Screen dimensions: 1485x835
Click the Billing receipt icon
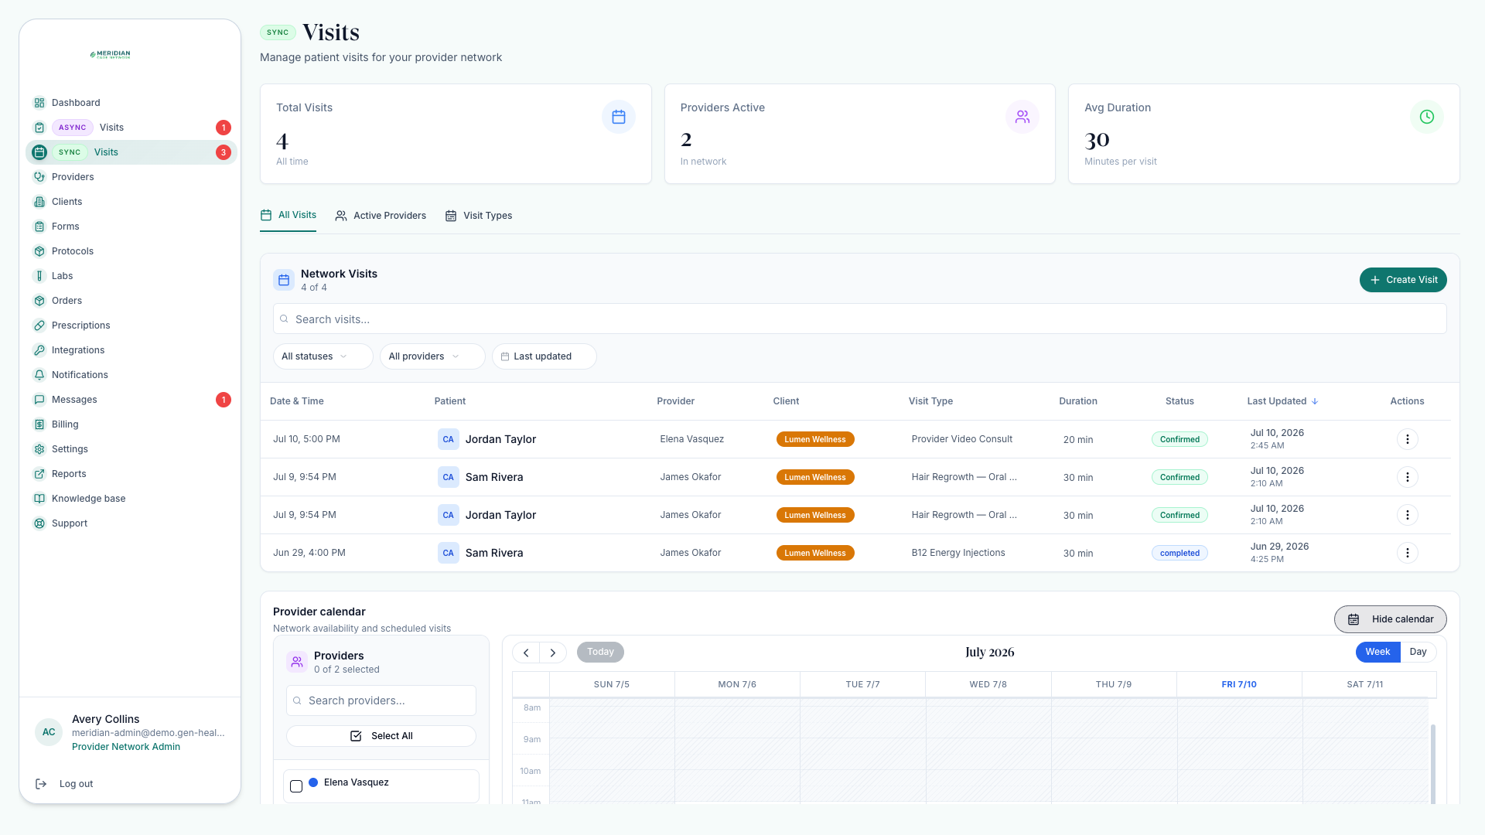coord(39,424)
